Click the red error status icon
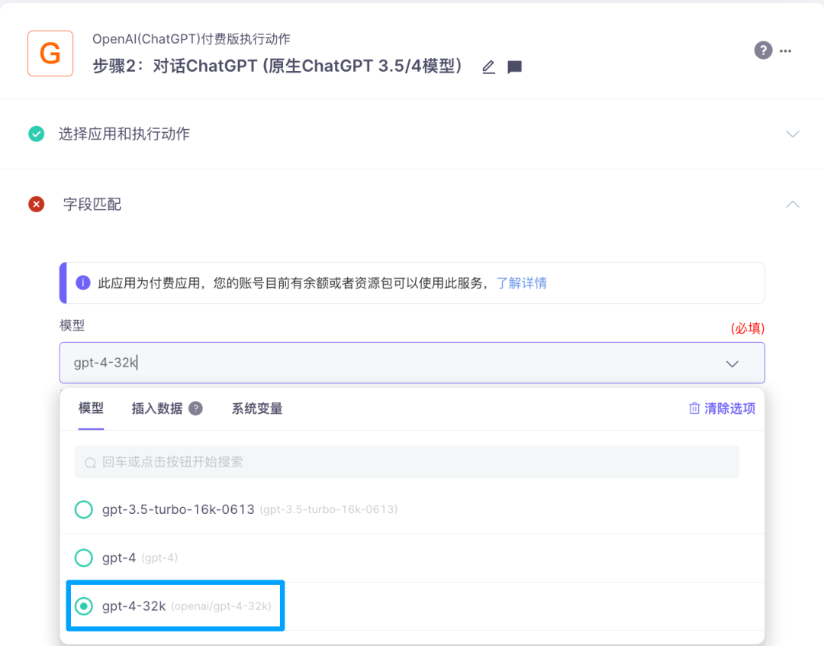 pos(37,204)
